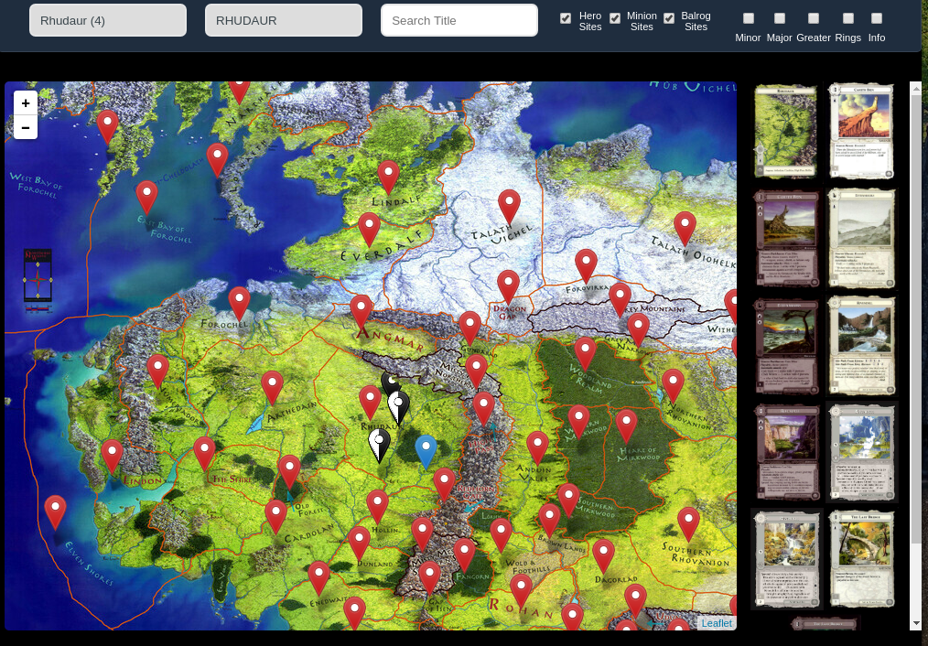Click the Everdalf map marker
The image size is (928, 646).
tap(370, 229)
